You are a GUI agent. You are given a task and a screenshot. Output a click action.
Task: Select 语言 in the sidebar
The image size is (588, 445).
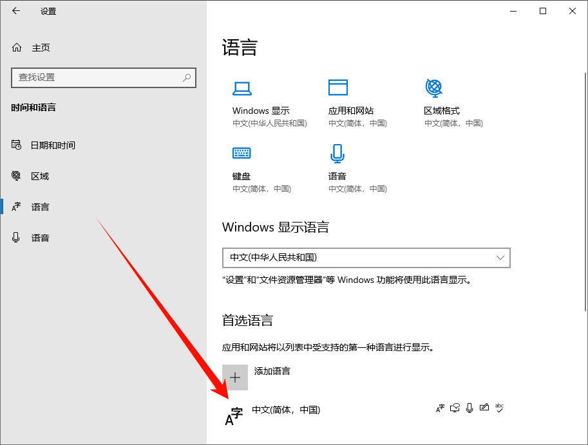point(40,207)
